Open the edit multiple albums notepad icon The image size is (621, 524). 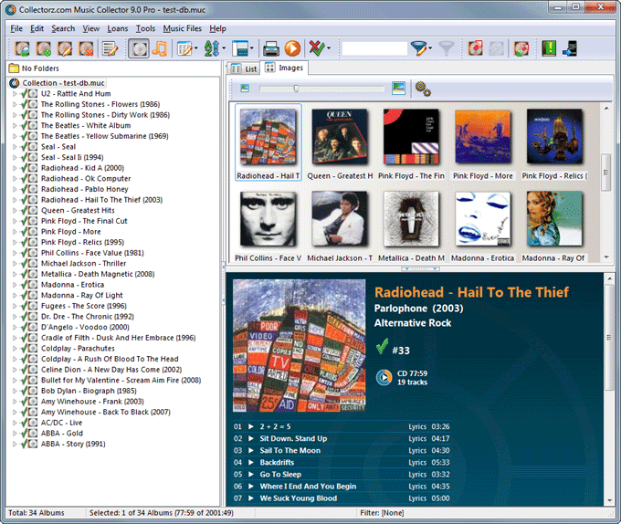[110, 48]
